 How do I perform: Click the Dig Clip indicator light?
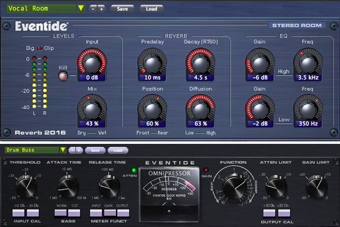pyautogui.click(x=39, y=48)
